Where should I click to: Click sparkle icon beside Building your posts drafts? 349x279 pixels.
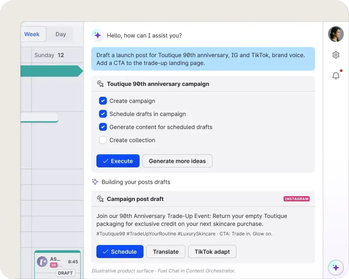click(x=95, y=182)
